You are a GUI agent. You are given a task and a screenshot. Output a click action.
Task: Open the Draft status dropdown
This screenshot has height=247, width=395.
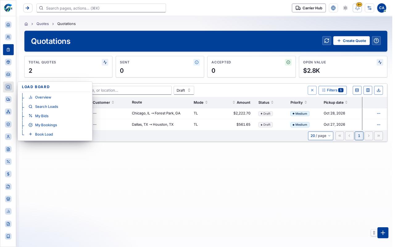184,90
